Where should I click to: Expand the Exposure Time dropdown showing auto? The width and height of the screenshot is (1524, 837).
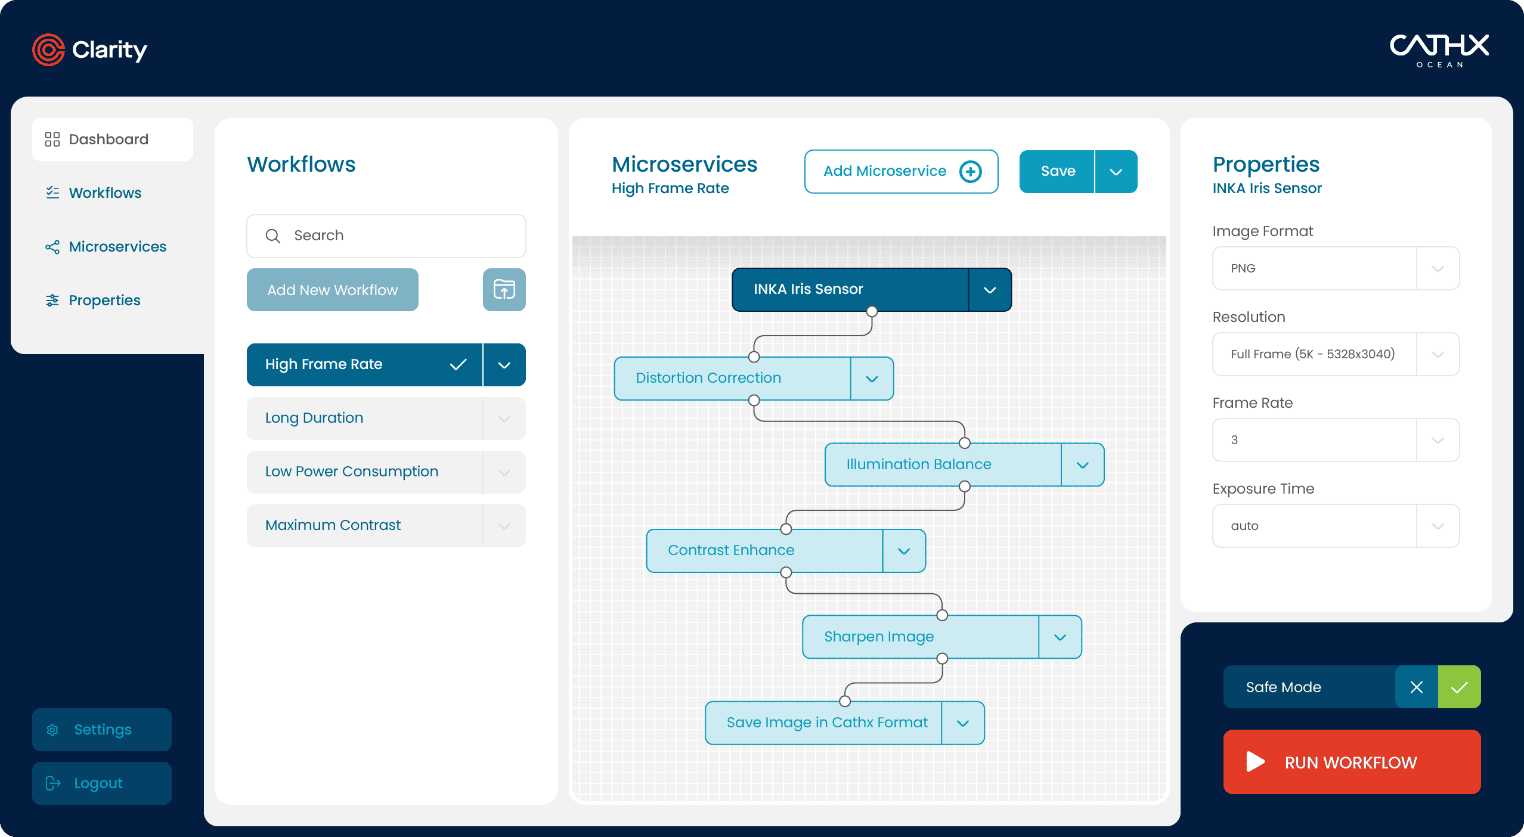[x=1438, y=526]
